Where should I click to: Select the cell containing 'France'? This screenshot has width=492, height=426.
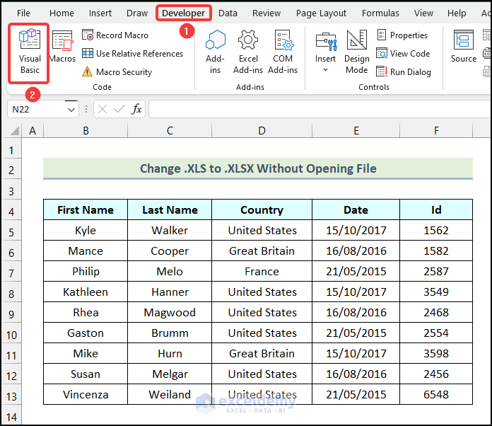point(262,271)
